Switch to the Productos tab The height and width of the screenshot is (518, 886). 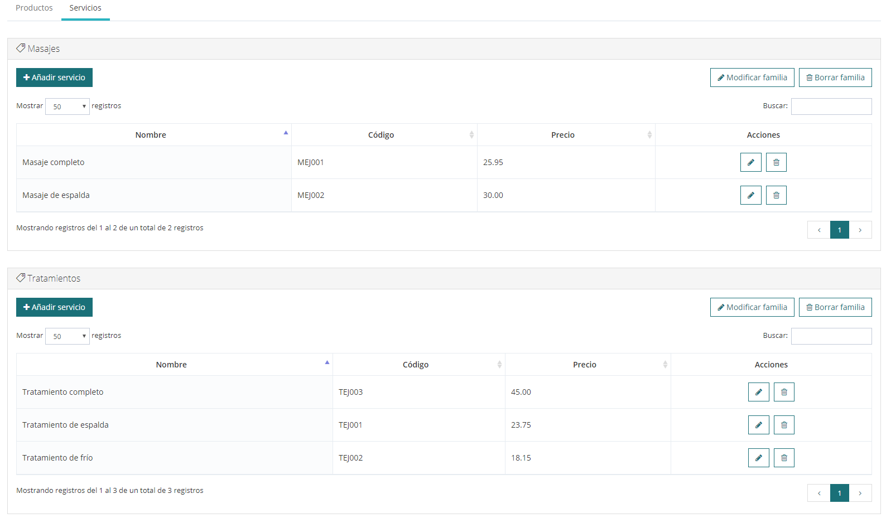34,8
